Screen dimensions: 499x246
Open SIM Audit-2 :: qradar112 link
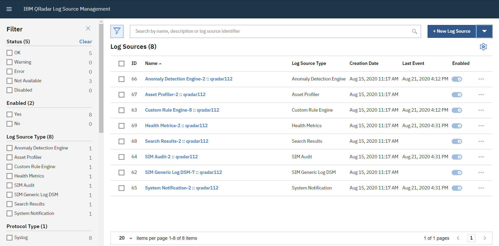(x=171, y=157)
